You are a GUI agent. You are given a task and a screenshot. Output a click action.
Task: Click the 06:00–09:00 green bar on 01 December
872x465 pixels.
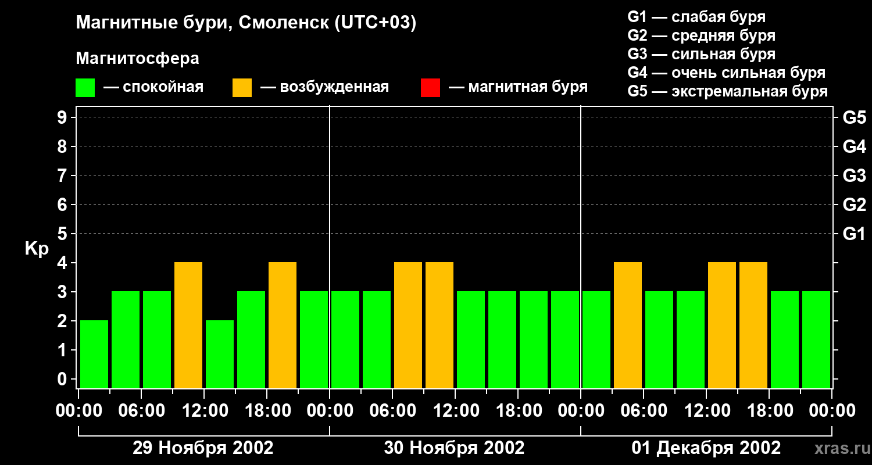pos(659,339)
